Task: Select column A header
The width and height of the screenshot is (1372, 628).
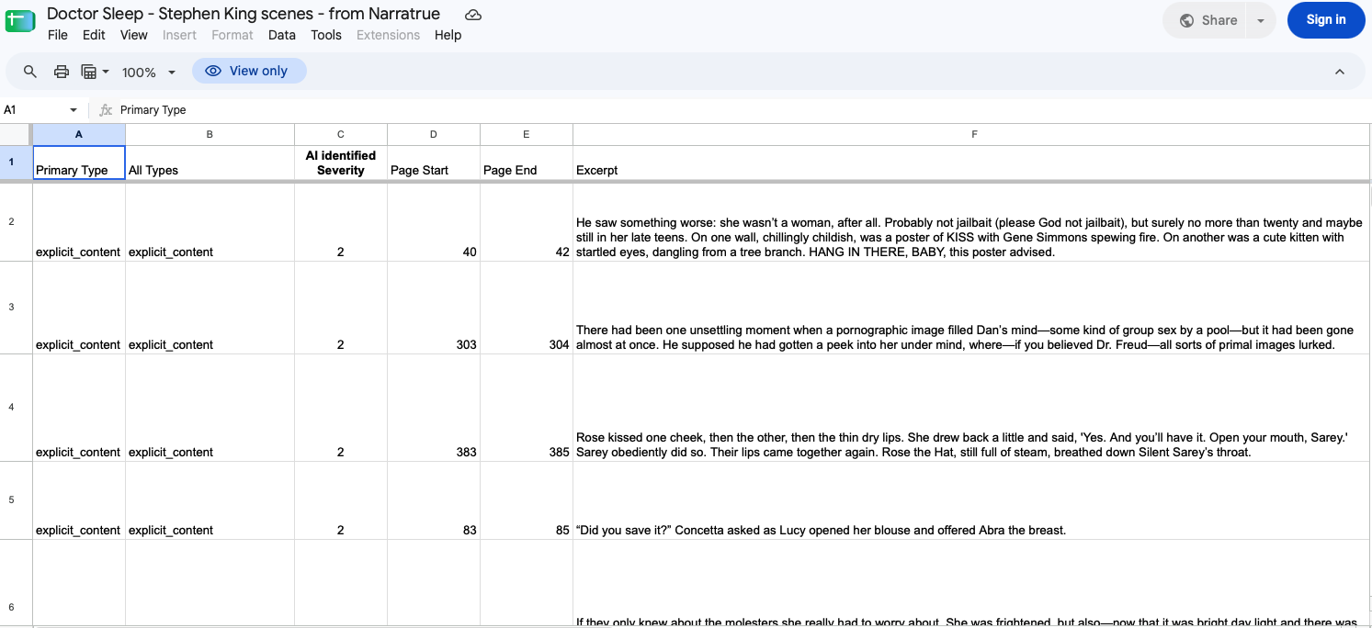Action: coord(79,134)
